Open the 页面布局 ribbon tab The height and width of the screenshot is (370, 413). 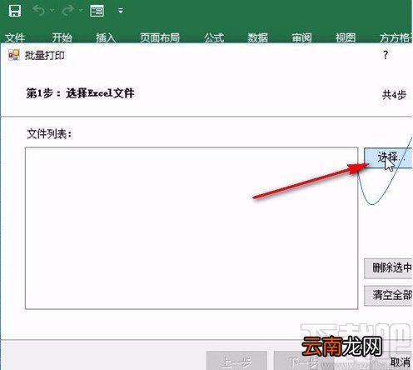pos(160,37)
